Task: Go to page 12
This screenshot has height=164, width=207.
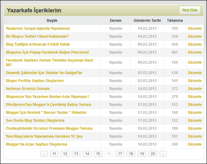Action: click(x=65, y=154)
